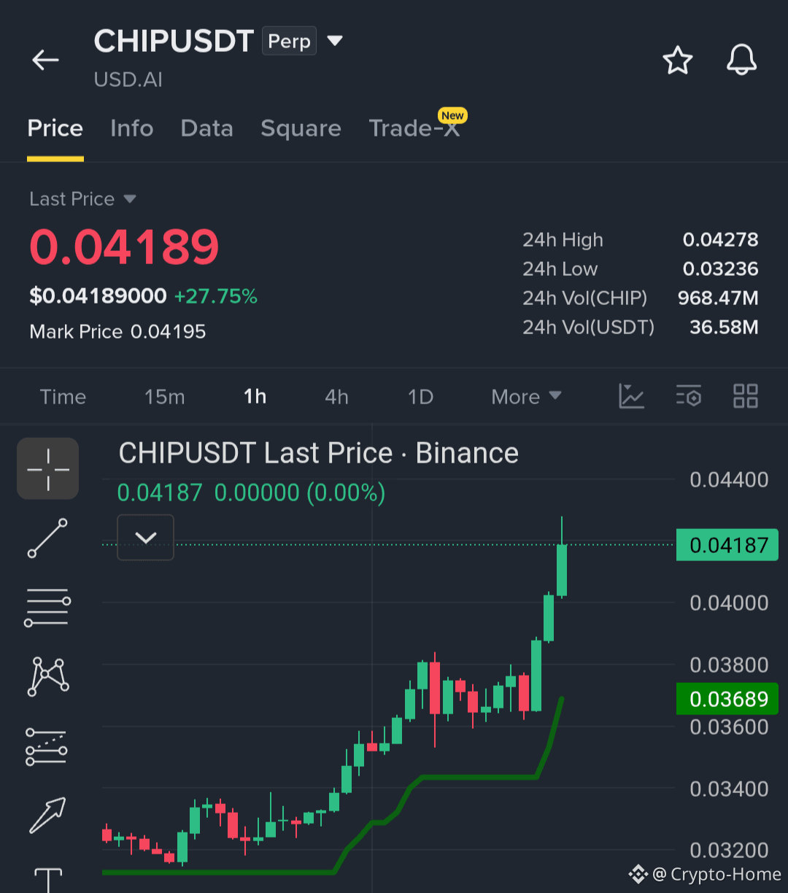Click the 24h Vol(USDT) value 36.58M
The width and height of the screenshot is (788, 893).
tap(725, 328)
